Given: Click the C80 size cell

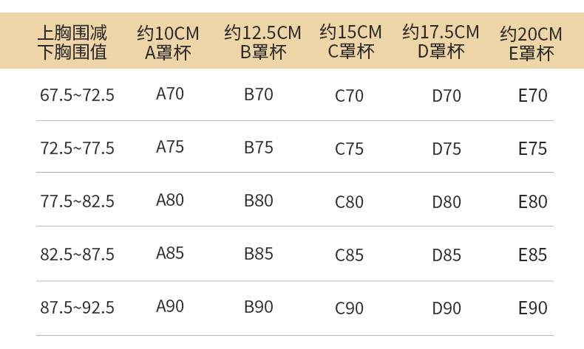Looking at the screenshot, I should 349,202.
